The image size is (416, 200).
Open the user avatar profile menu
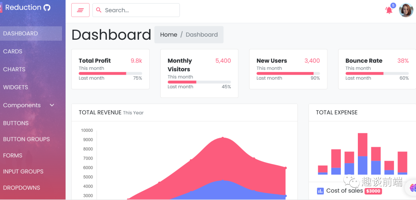(406, 10)
